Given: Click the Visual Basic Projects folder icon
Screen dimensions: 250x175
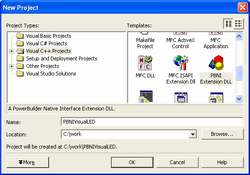Looking at the screenshot, I should pyautogui.click(x=20, y=36).
